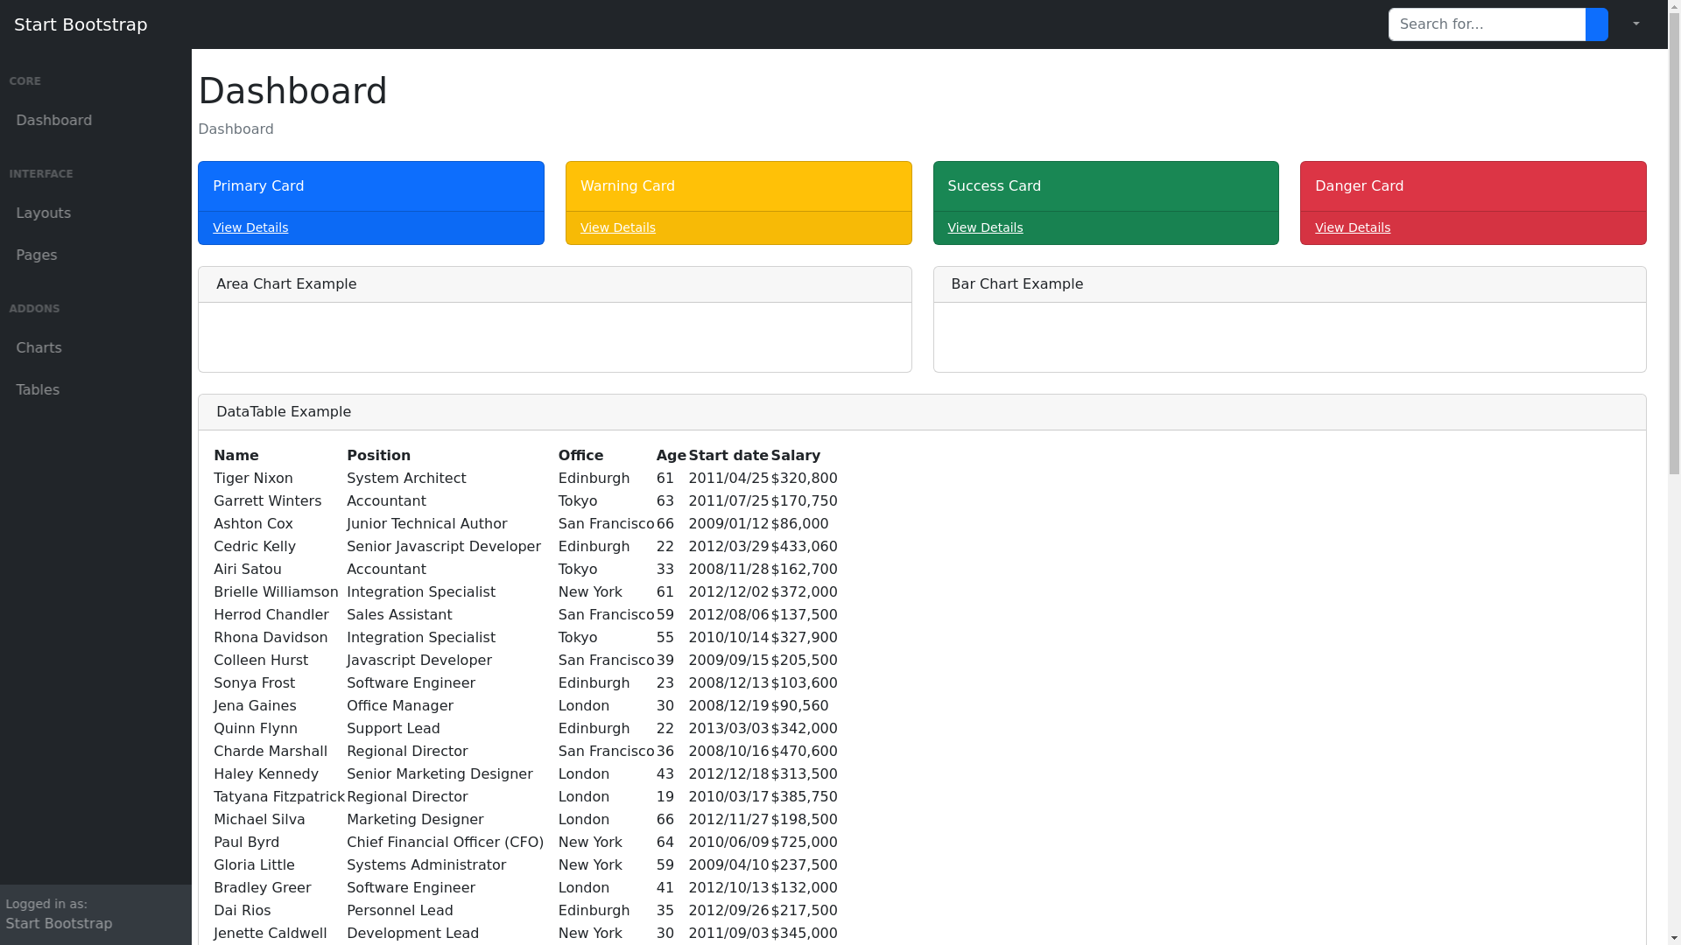Click the Age column header
Screen dimensions: 1681x945
[x=672, y=456]
